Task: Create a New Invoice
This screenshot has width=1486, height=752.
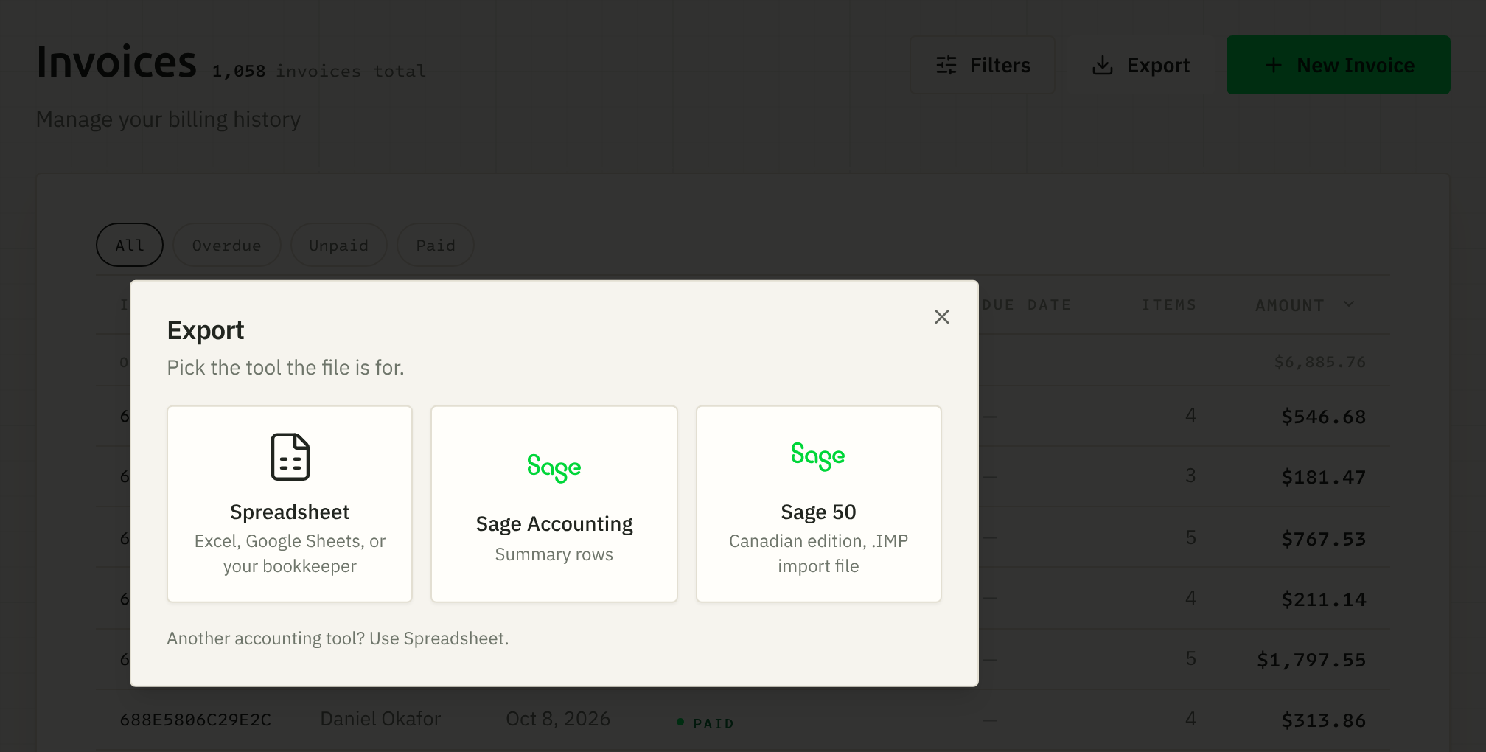Action: 1339,65
